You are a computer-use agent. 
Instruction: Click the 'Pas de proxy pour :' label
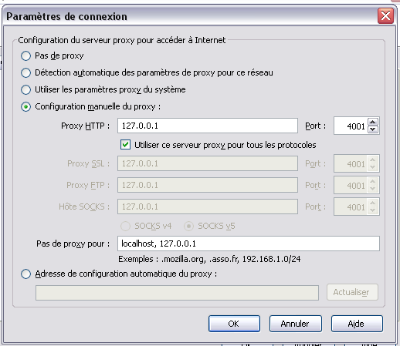point(73,244)
